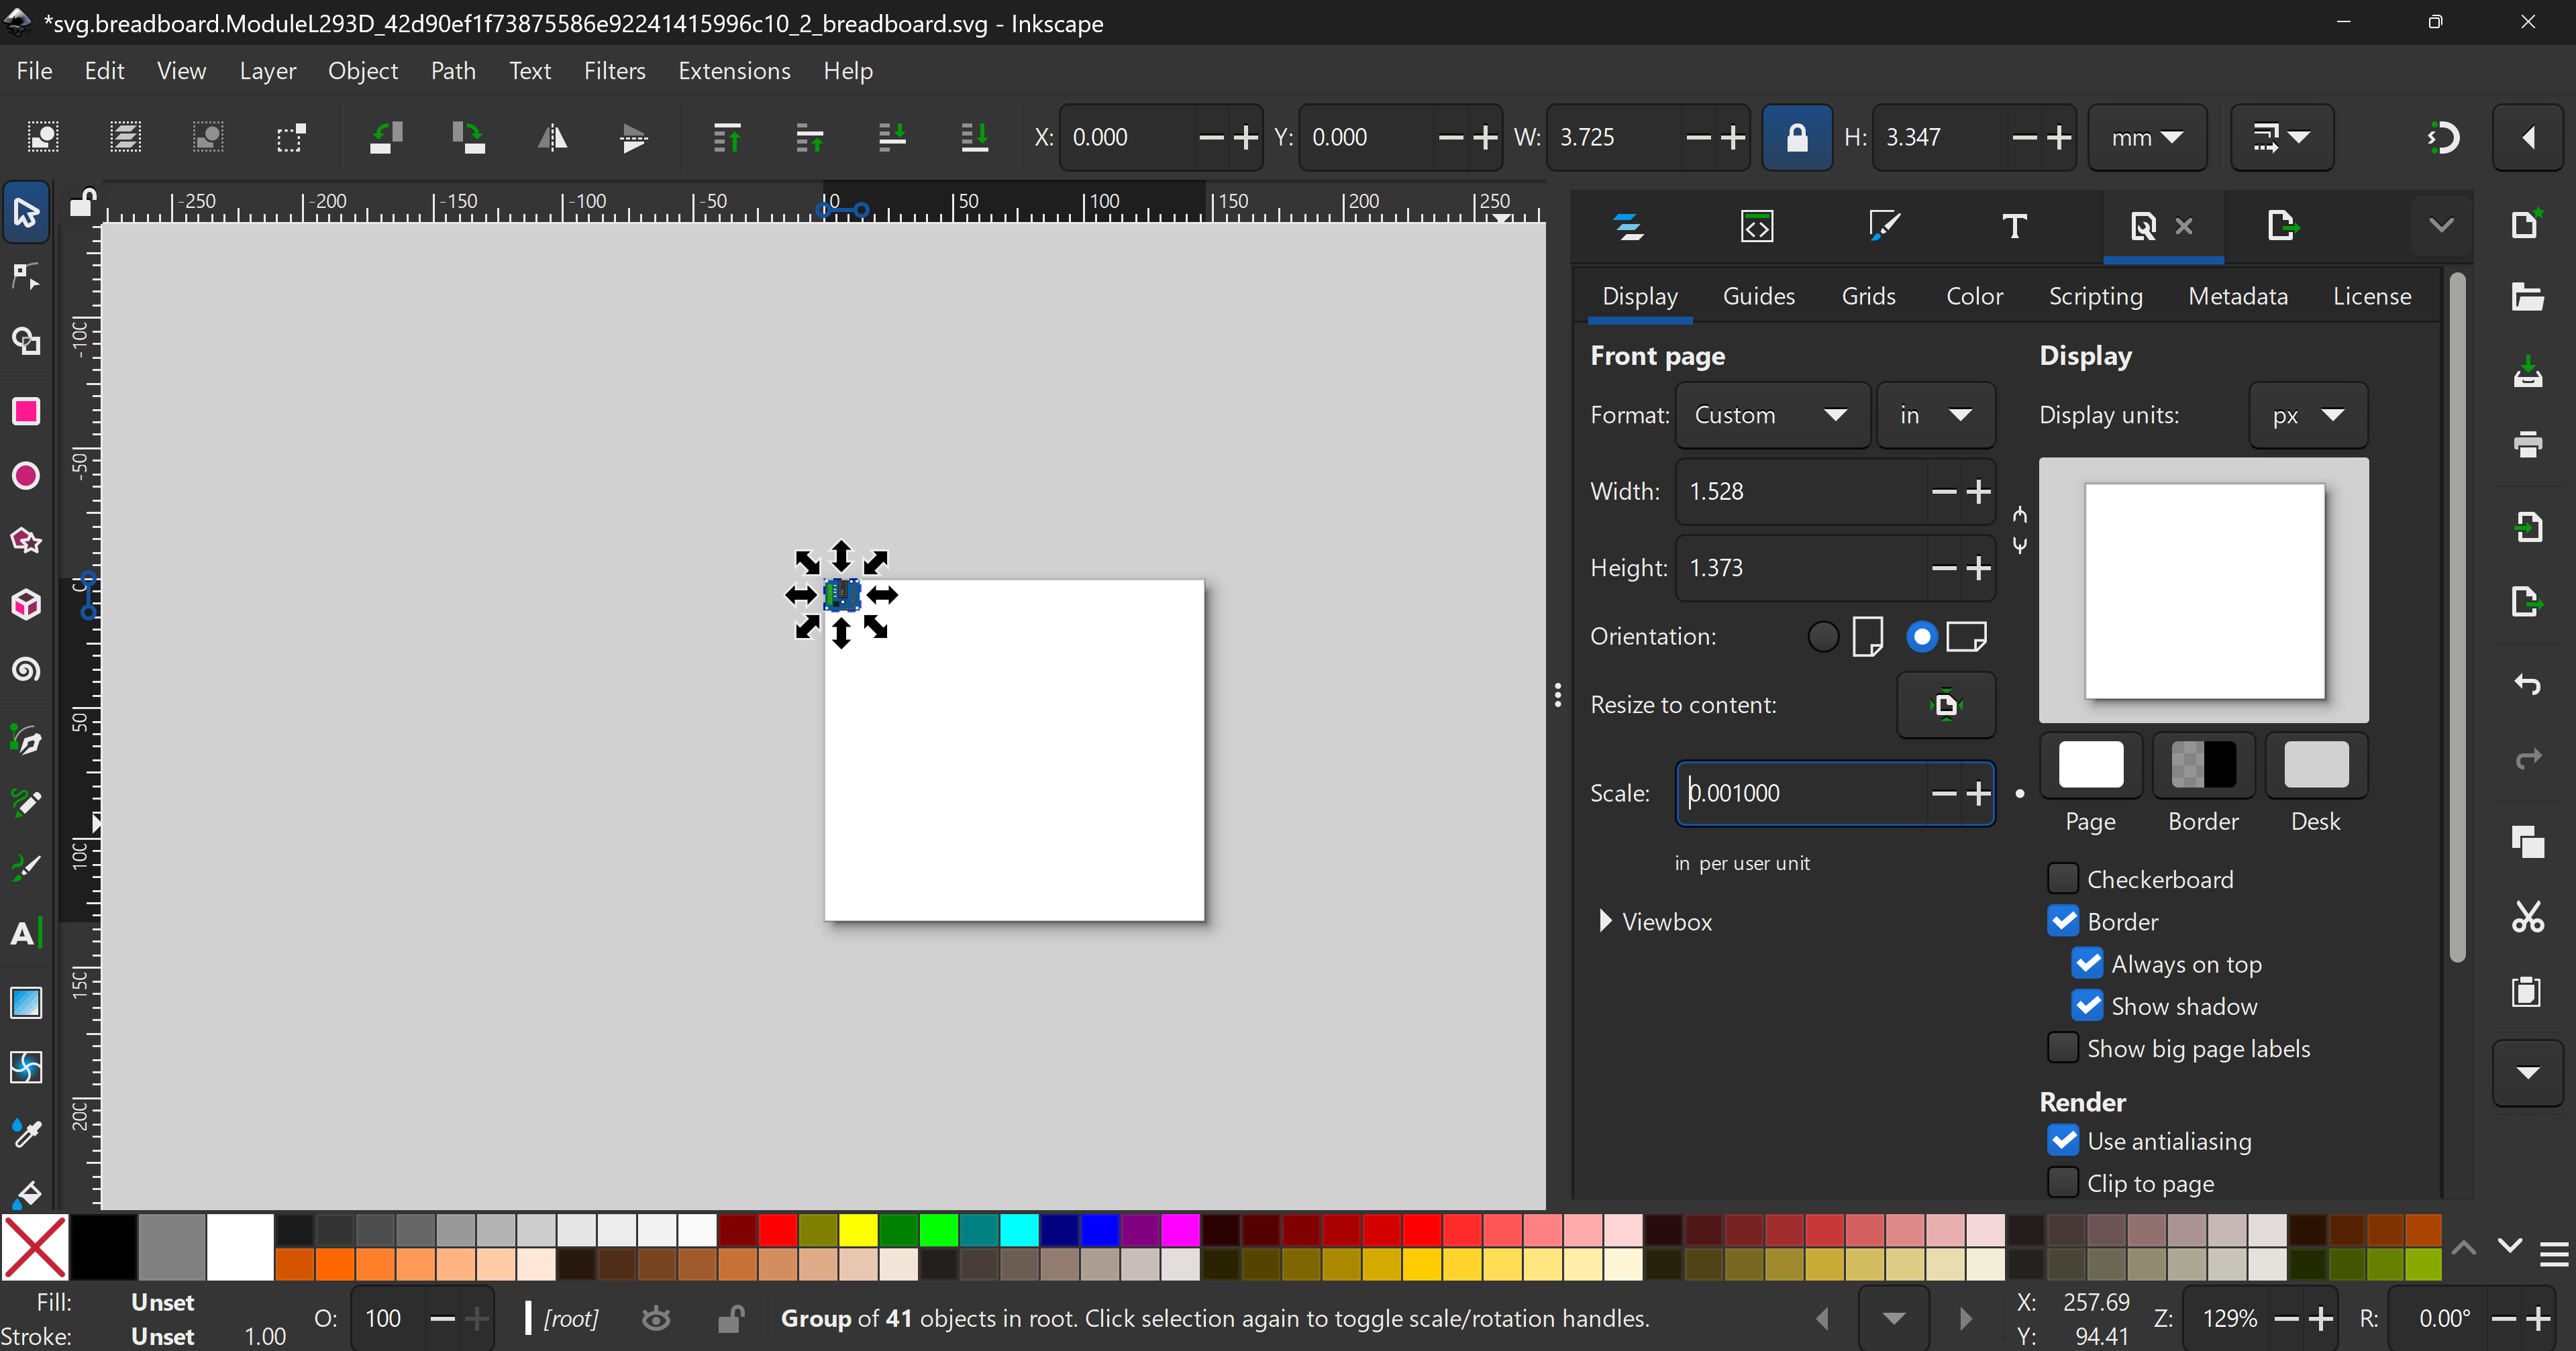Select the Rectangle tool
Screen dimensions: 2576x1351
(26, 412)
